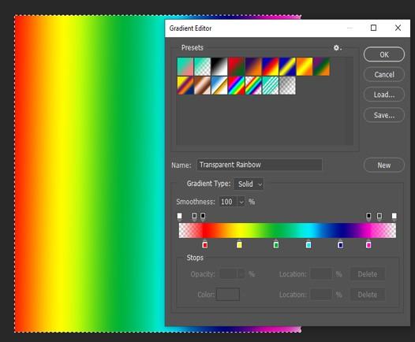The height and width of the screenshot is (342, 415).
Task: Open the Presets gear settings menu
Action: click(x=337, y=48)
